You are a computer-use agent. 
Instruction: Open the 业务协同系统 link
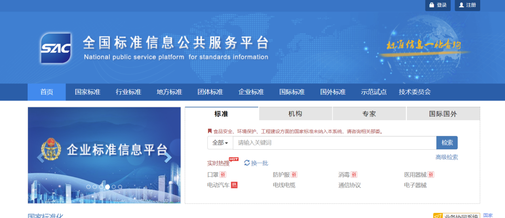click(x=456, y=215)
